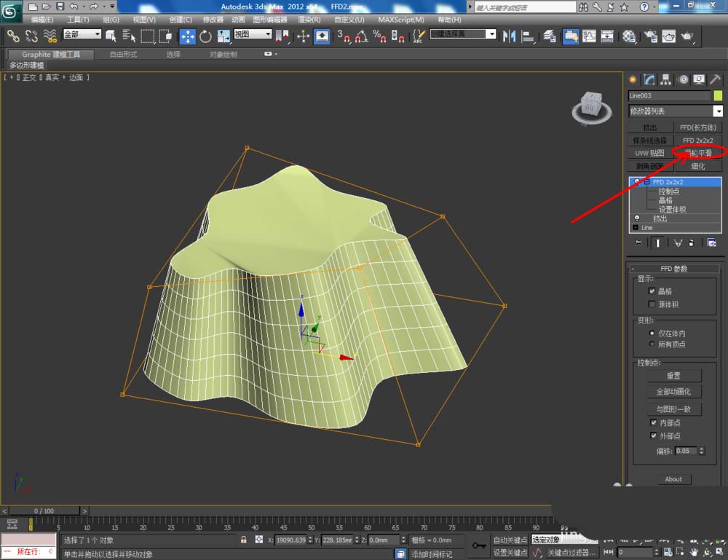Activate the Rotate tool
This screenshot has height=560, width=728.
(x=205, y=36)
